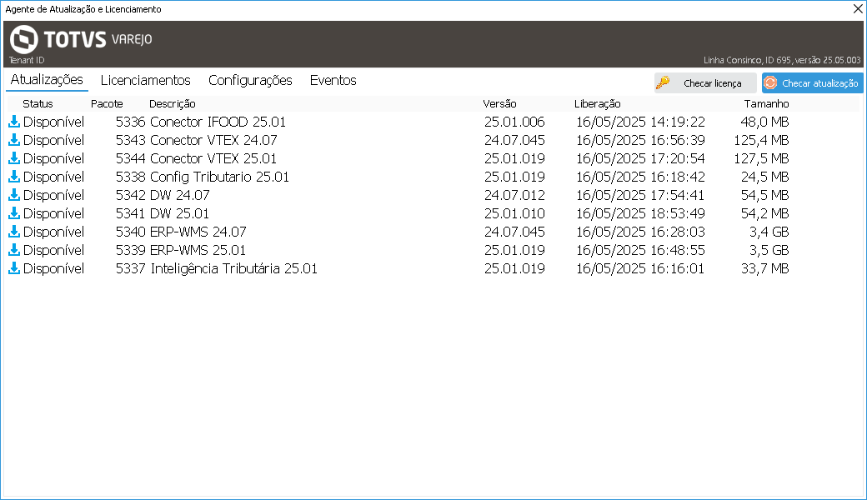Click package number 5338
This screenshot has width=867, height=500.
131,176
